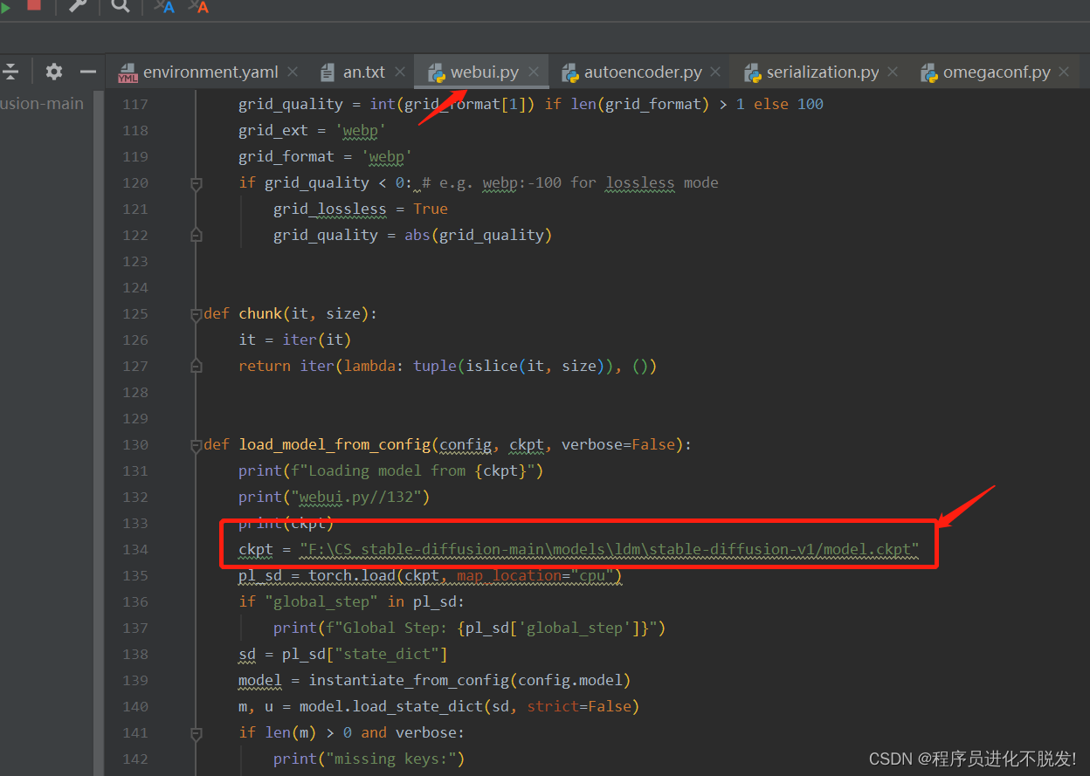The height and width of the screenshot is (776, 1090).
Task: Click fold end marker at line 127
Action: (197, 367)
